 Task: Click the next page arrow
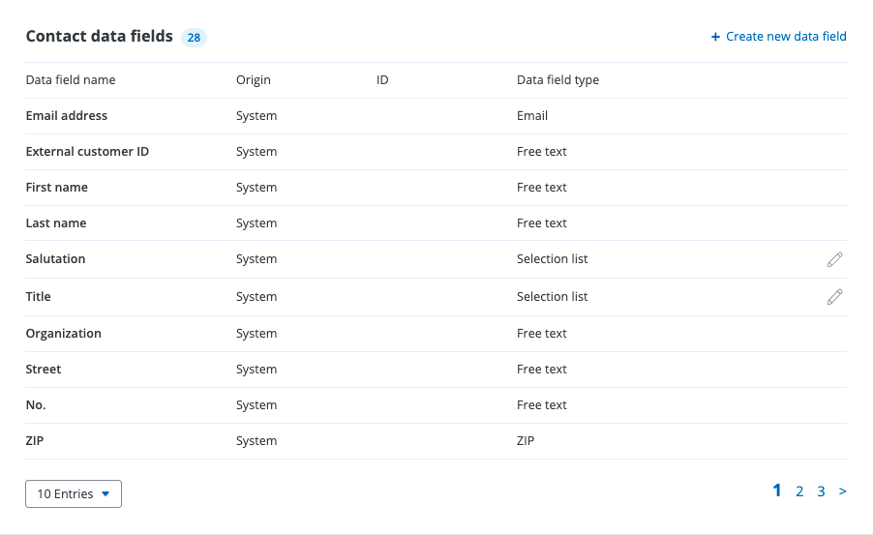[842, 491]
